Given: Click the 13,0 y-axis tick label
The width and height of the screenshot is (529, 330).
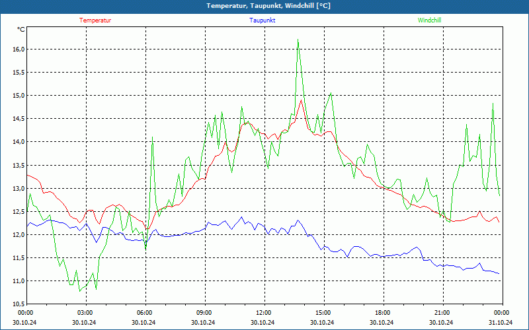Looking at the screenshot, I should 19,189.
